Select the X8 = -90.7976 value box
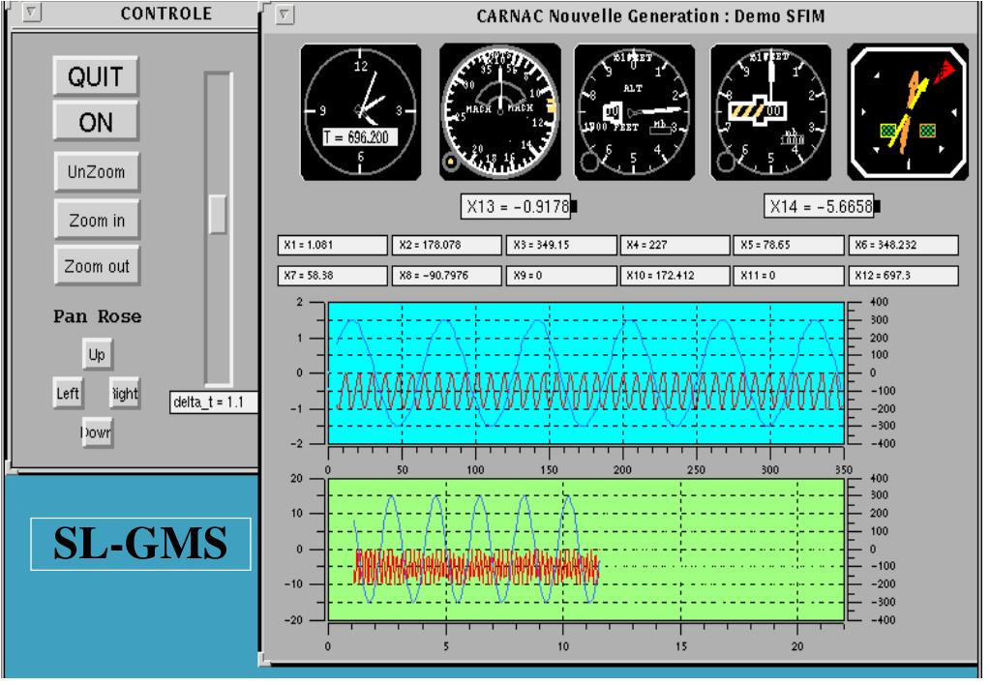 [447, 276]
